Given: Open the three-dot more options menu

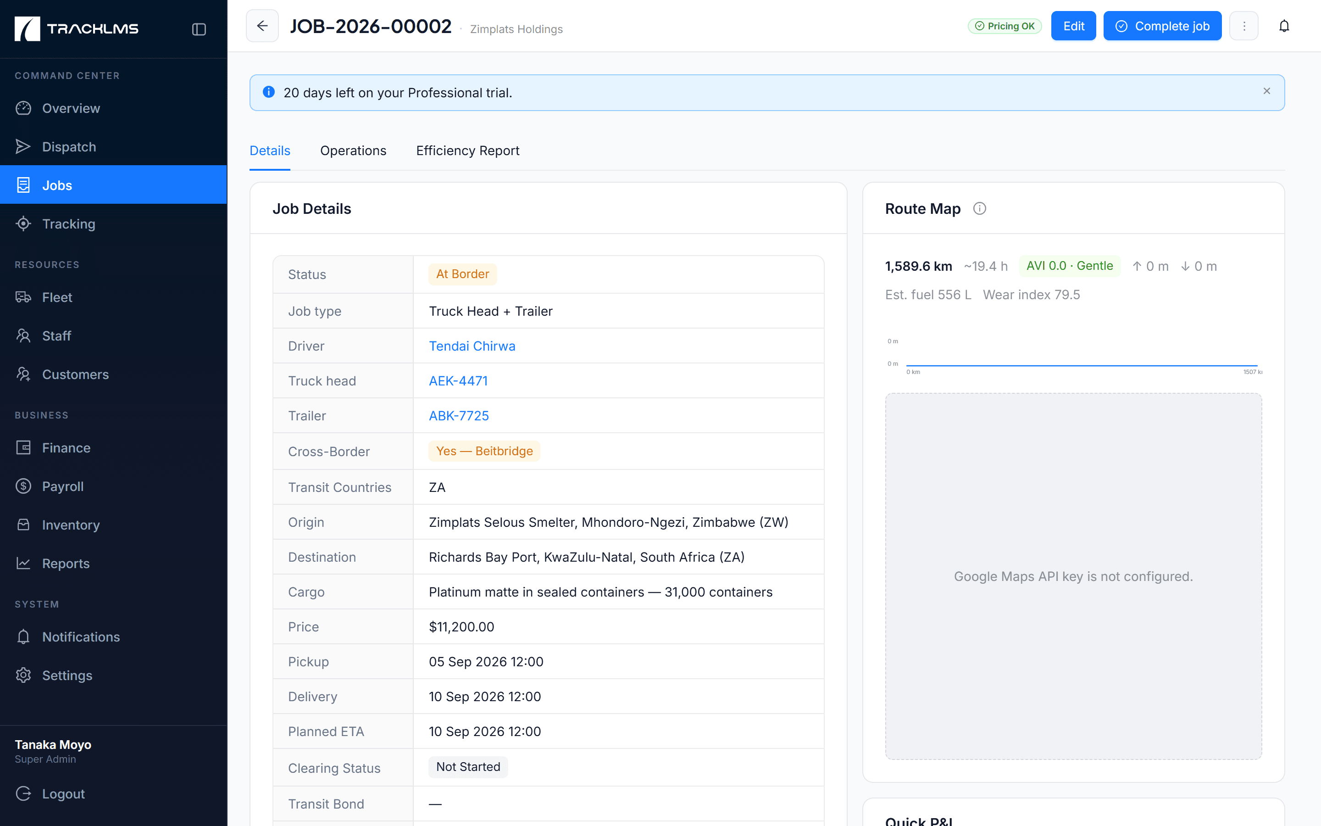Looking at the screenshot, I should (x=1244, y=26).
